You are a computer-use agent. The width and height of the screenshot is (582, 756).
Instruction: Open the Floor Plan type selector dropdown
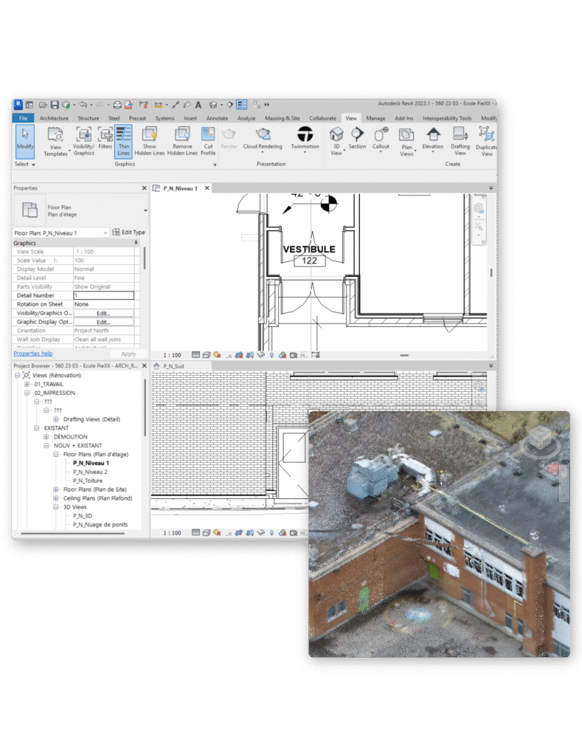point(145,210)
